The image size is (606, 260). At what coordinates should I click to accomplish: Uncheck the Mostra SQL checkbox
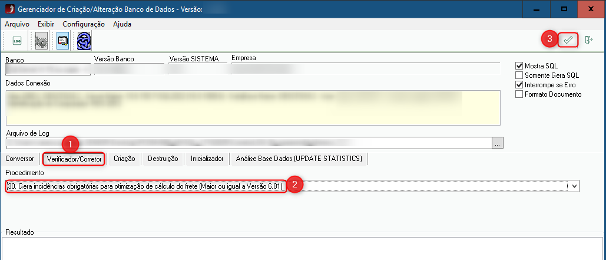coord(519,66)
